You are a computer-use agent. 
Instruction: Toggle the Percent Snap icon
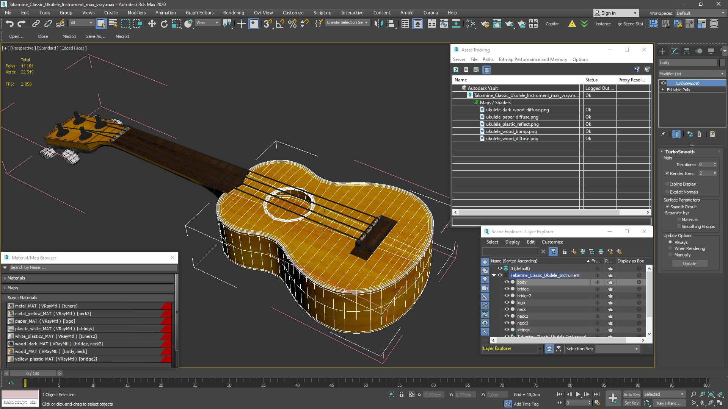[292, 23]
